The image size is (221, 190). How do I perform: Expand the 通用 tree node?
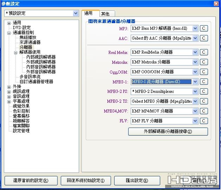9,23
